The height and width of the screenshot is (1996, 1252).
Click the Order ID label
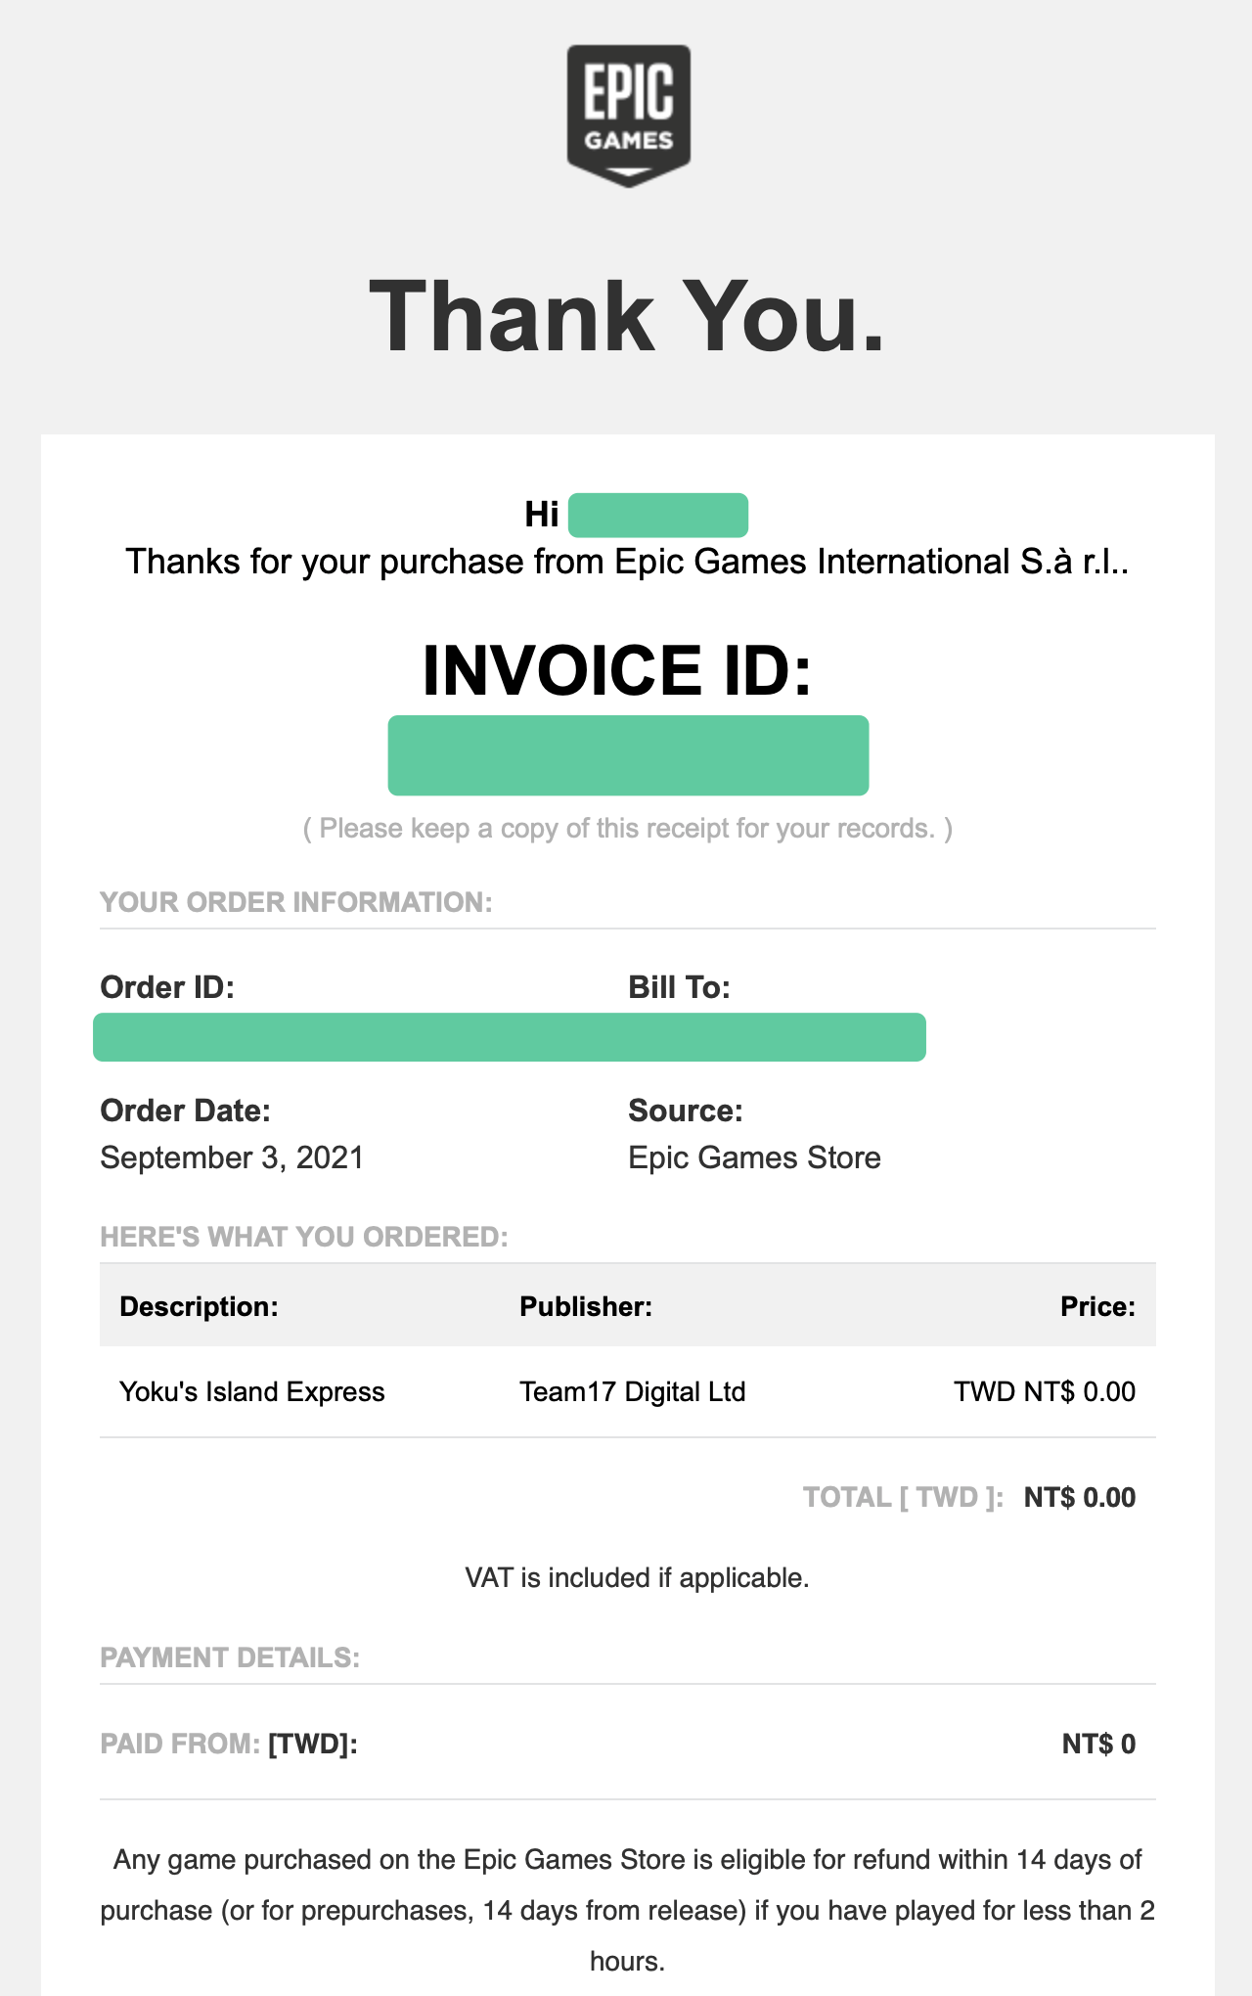pos(167,987)
